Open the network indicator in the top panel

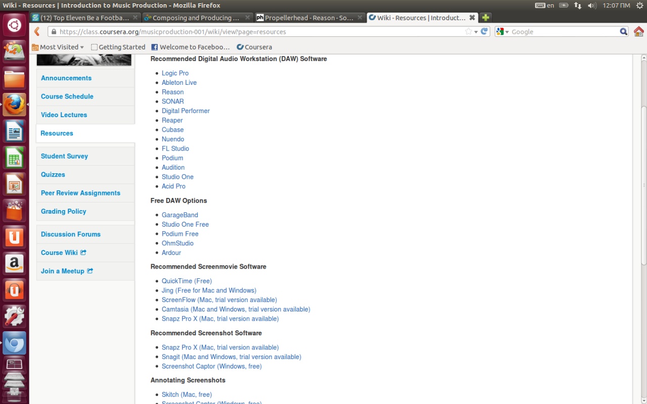[x=578, y=6]
